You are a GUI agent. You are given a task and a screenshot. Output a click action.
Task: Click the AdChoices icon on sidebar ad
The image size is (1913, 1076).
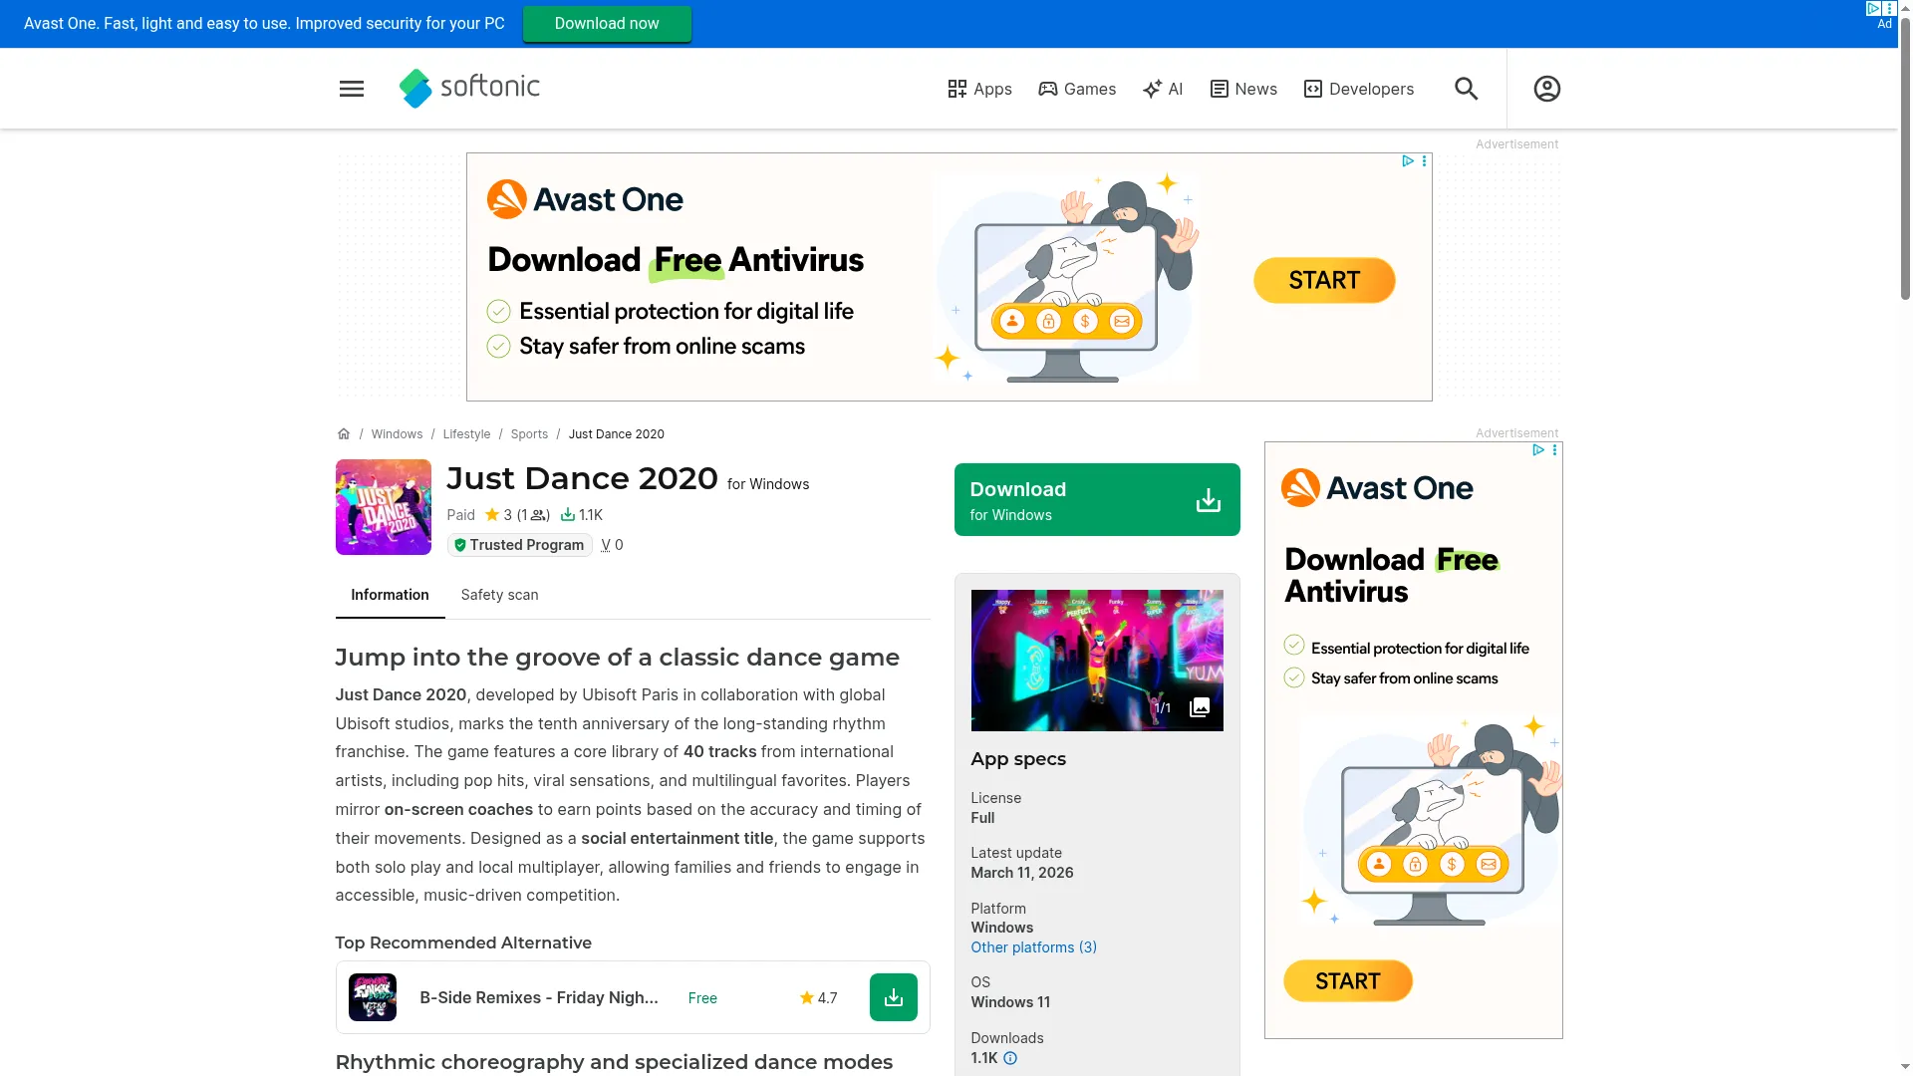[x=1538, y=450]
